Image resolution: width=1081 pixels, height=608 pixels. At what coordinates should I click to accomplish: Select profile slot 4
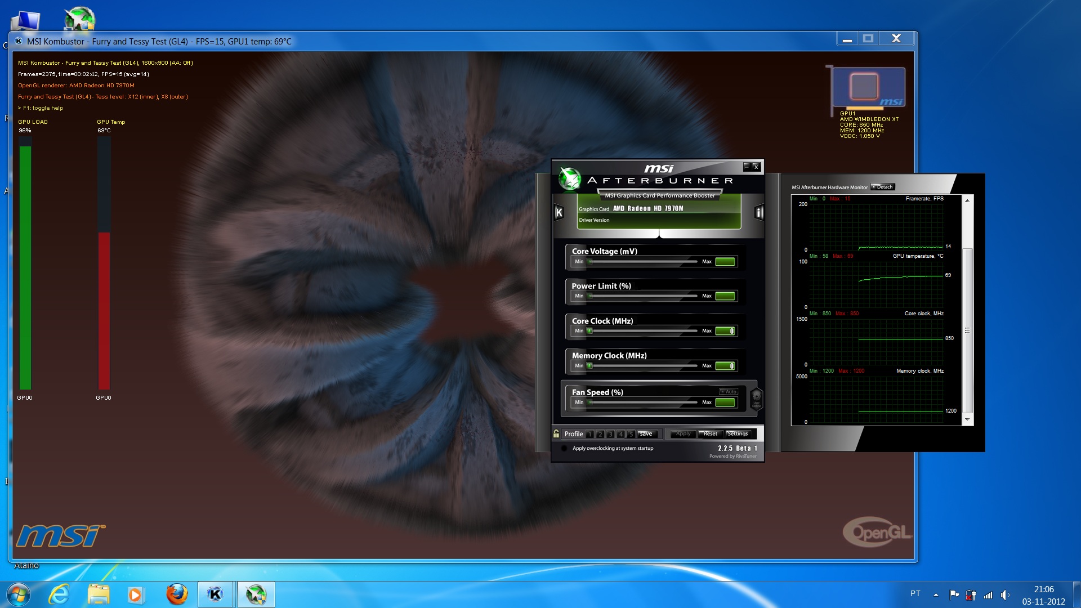tap(620, 434)
